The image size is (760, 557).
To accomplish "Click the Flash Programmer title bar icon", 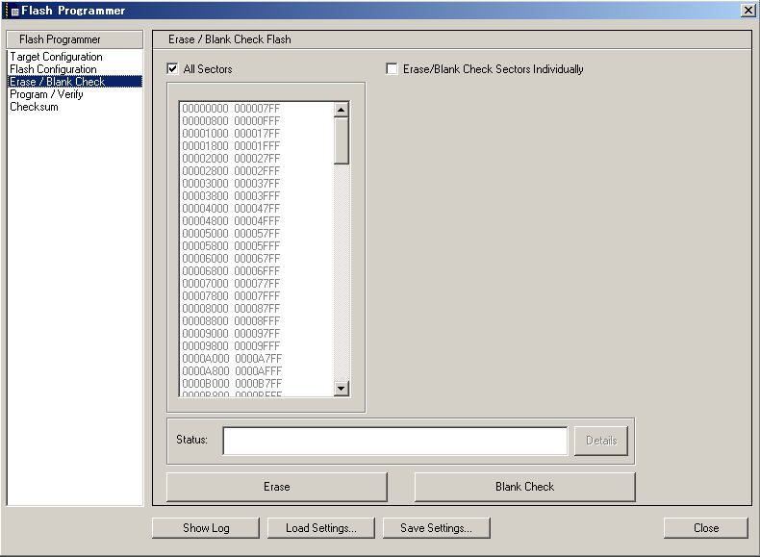I will pos(13,11).
